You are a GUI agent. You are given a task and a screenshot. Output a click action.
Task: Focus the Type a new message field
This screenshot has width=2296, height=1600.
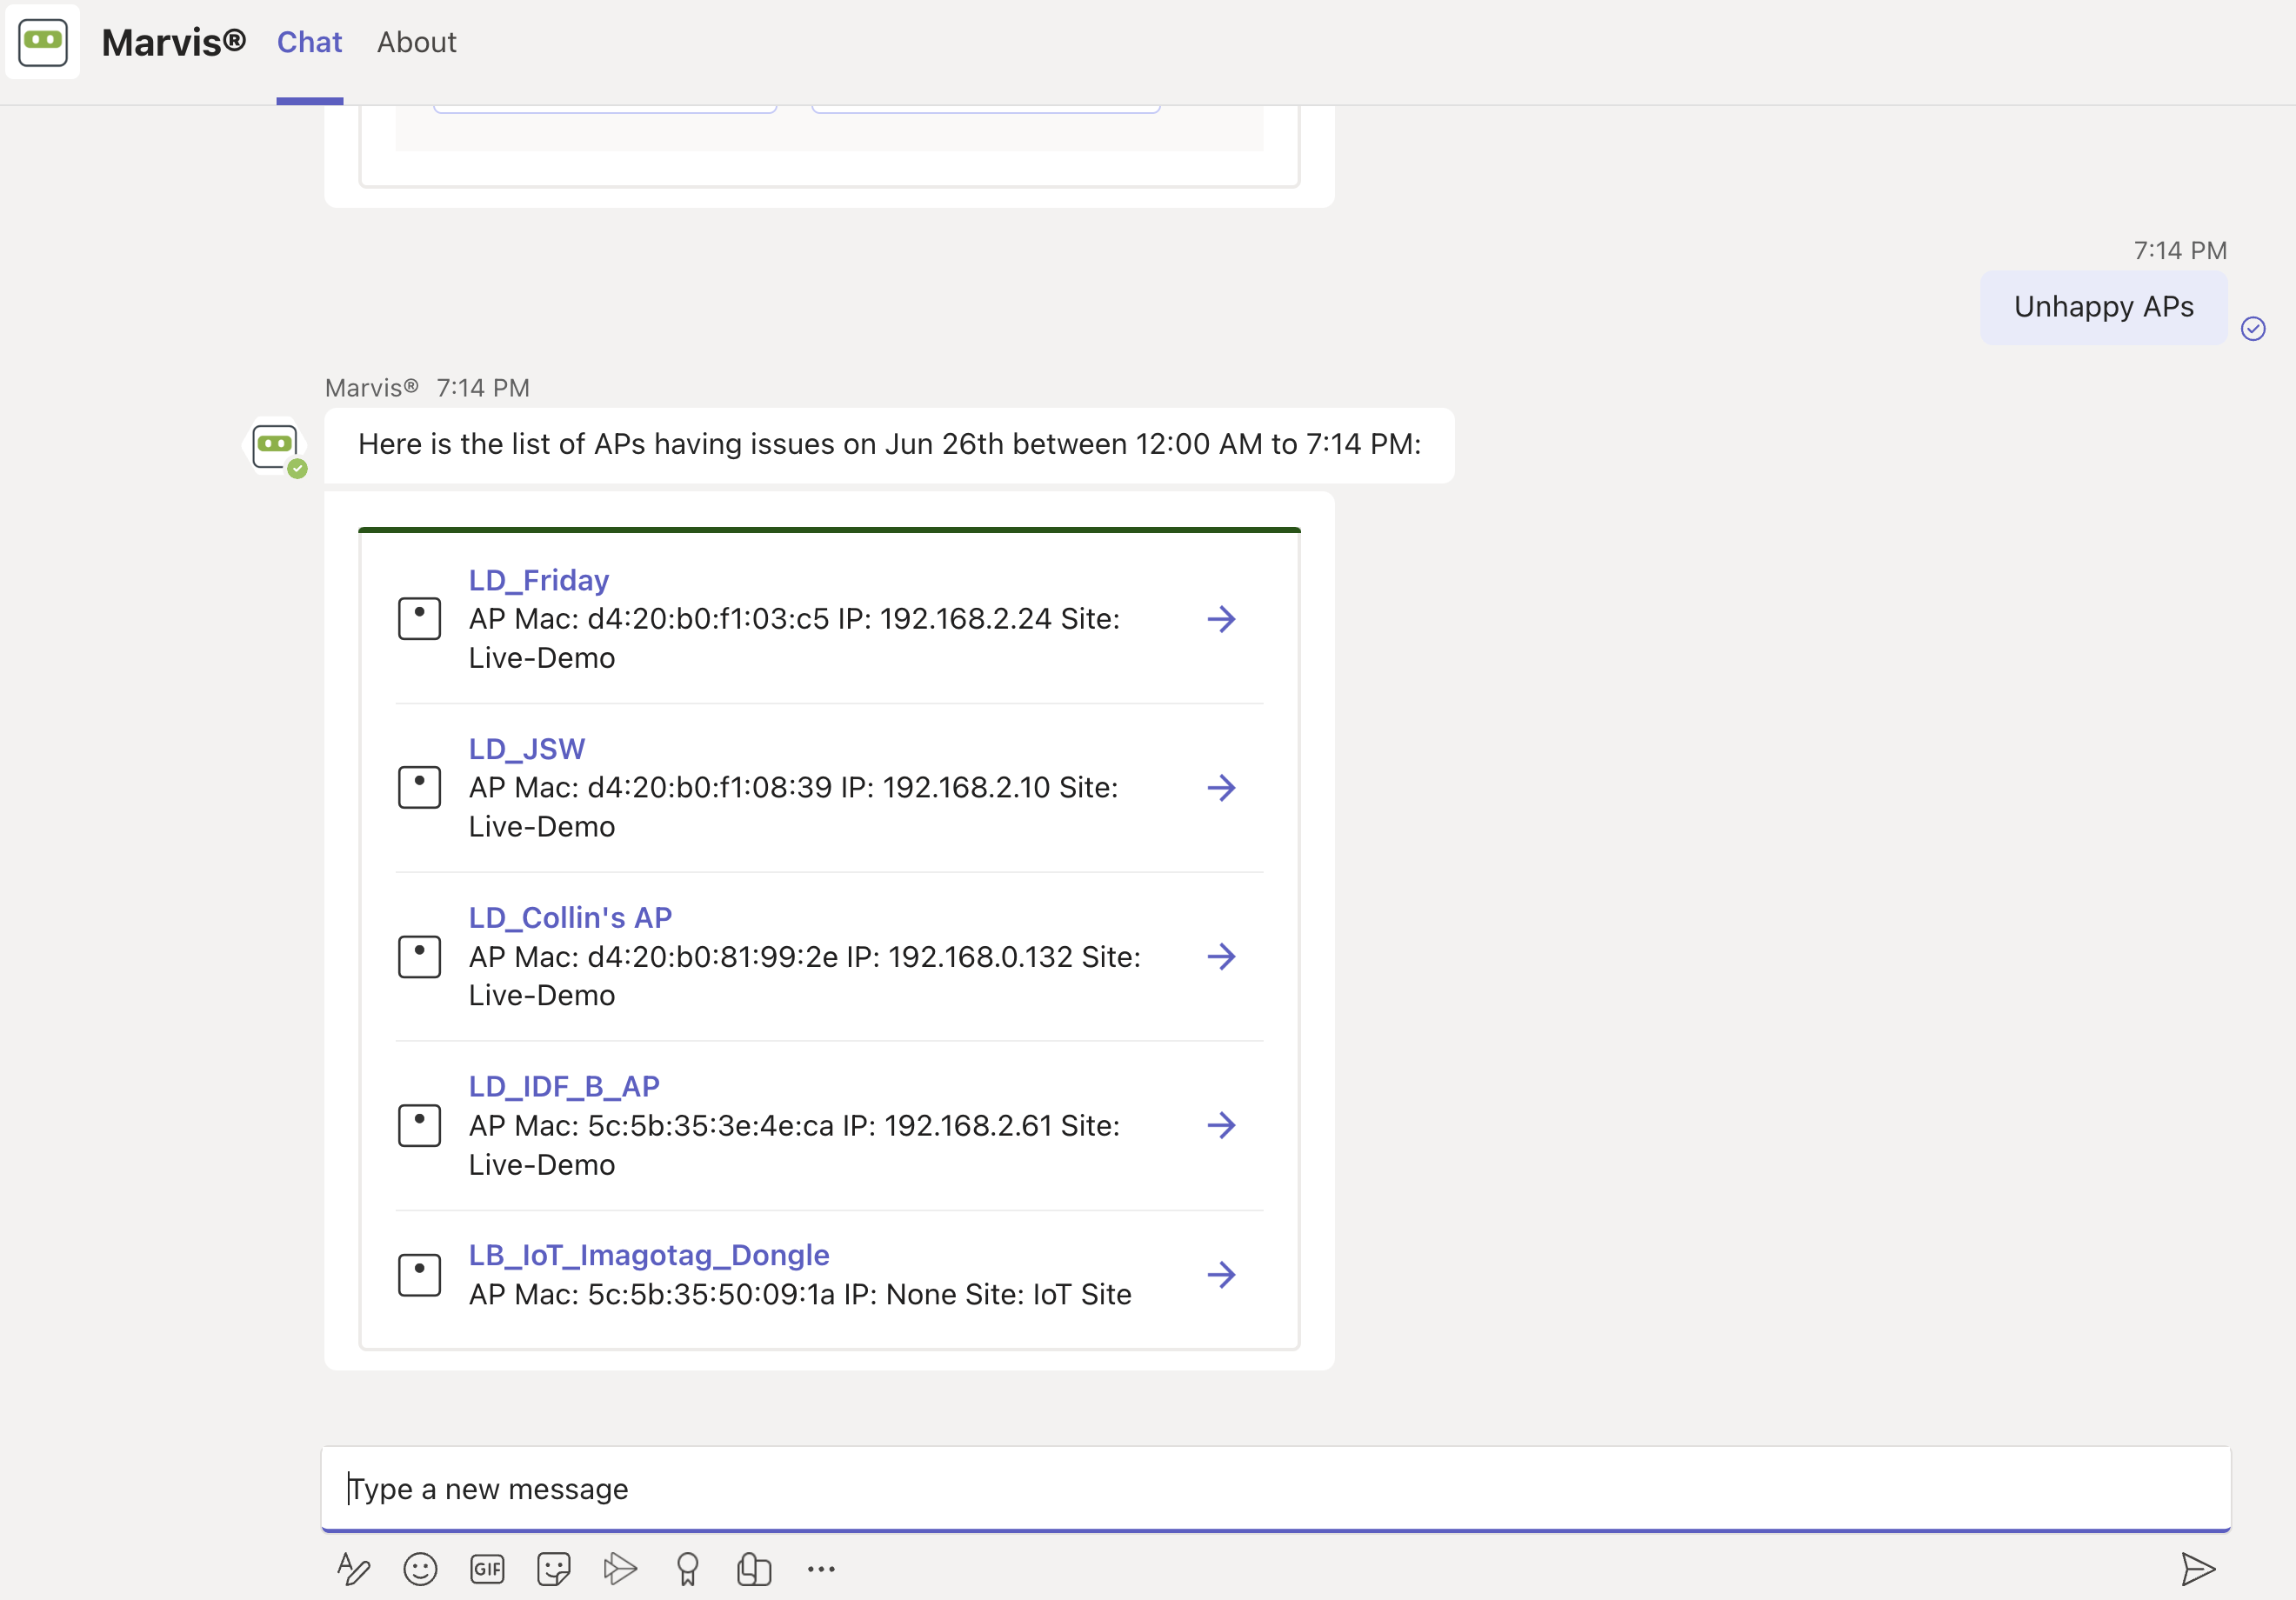(x=1275, y=1489)
